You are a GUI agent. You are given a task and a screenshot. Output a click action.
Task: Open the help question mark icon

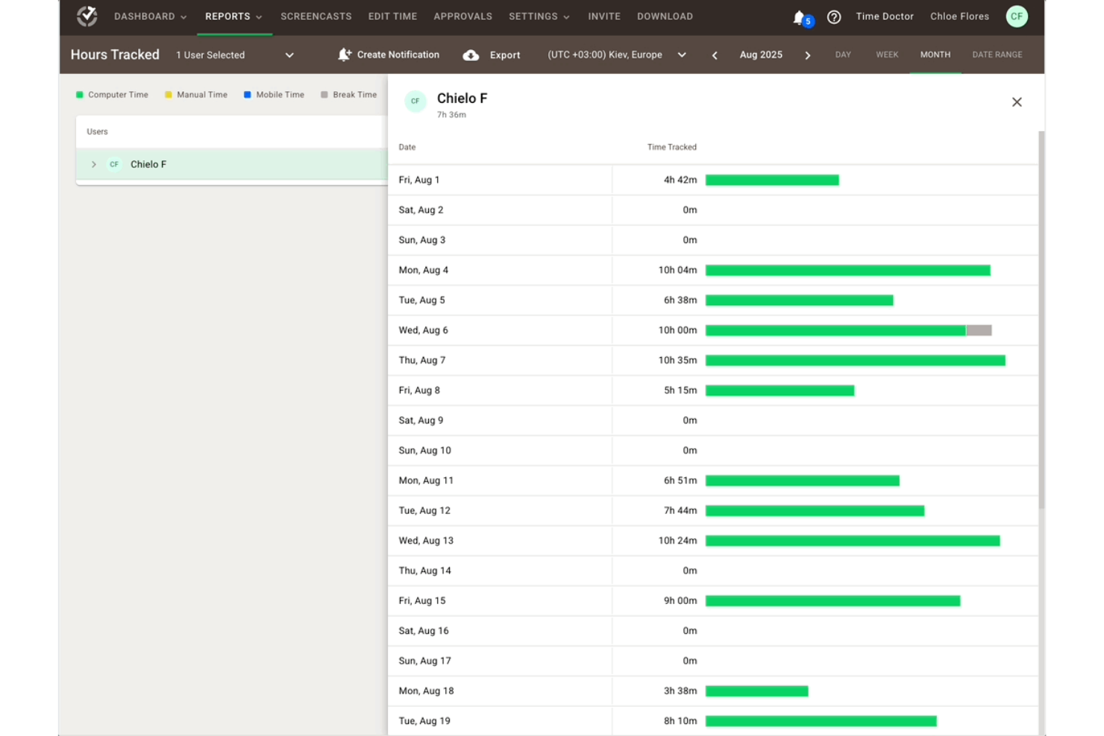(x=834, y=16)
